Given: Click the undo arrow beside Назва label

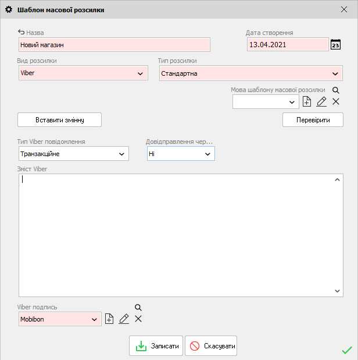Looking at the screenshot, I should tap(22, 33).
